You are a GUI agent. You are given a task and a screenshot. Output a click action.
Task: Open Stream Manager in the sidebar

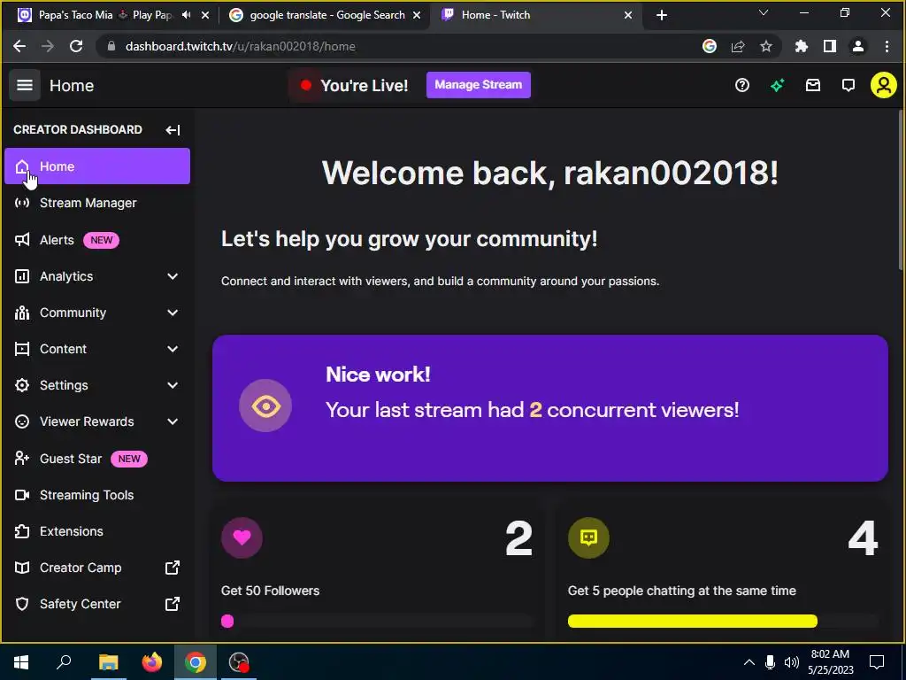tap(97, 203)
